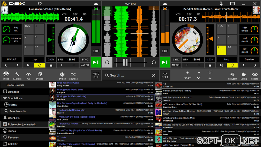Adjust the resonance knob
Screen dimensions: 261x147
(6, 40)
